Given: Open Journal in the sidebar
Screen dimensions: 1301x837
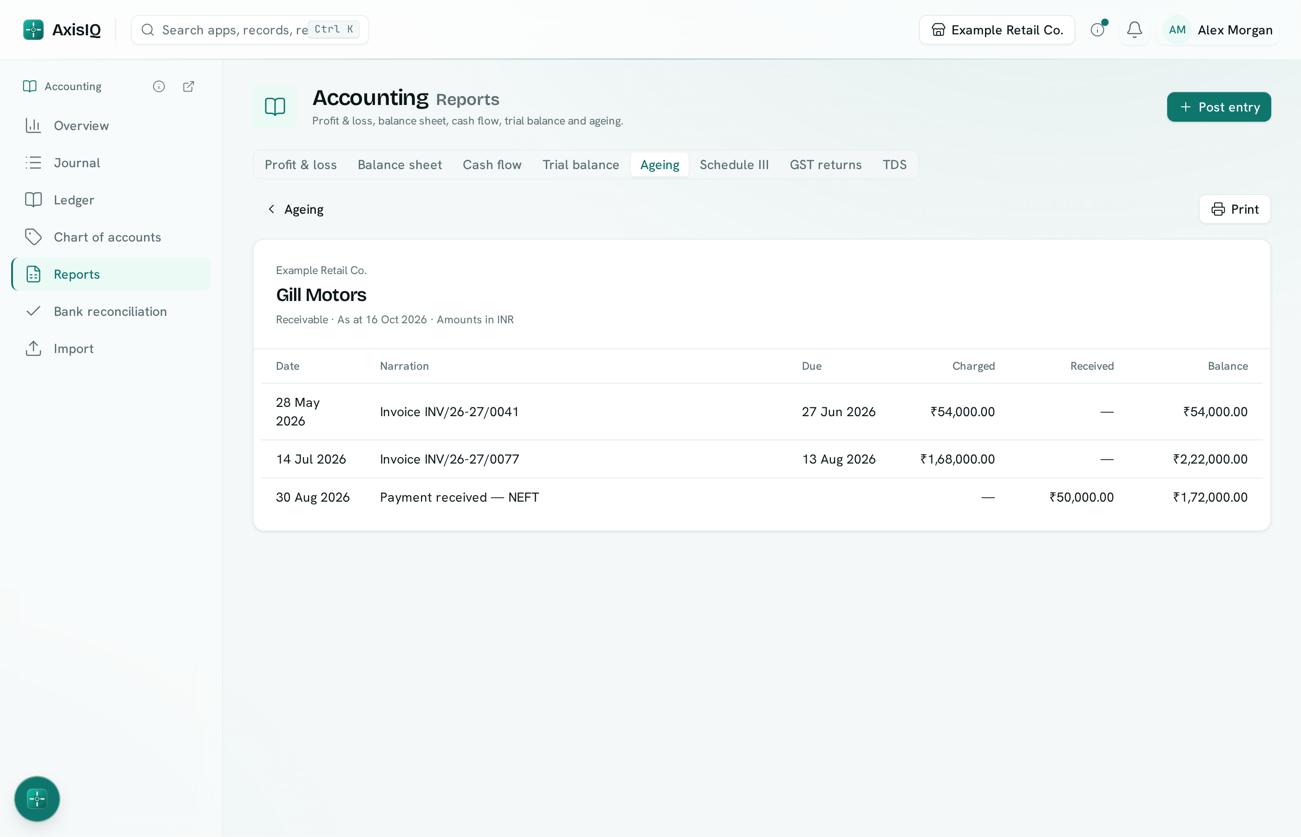Looking at the screenshot, I should (x=111, y=163).
